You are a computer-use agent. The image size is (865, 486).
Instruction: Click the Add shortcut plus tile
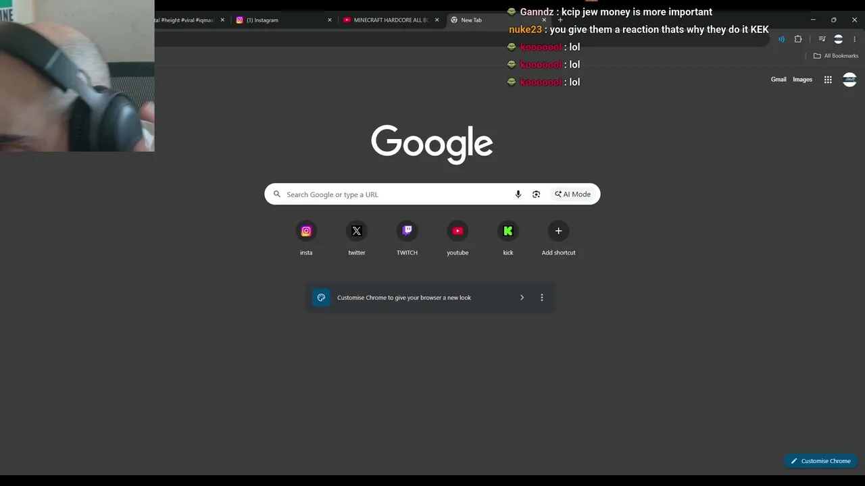click(558, 238)
